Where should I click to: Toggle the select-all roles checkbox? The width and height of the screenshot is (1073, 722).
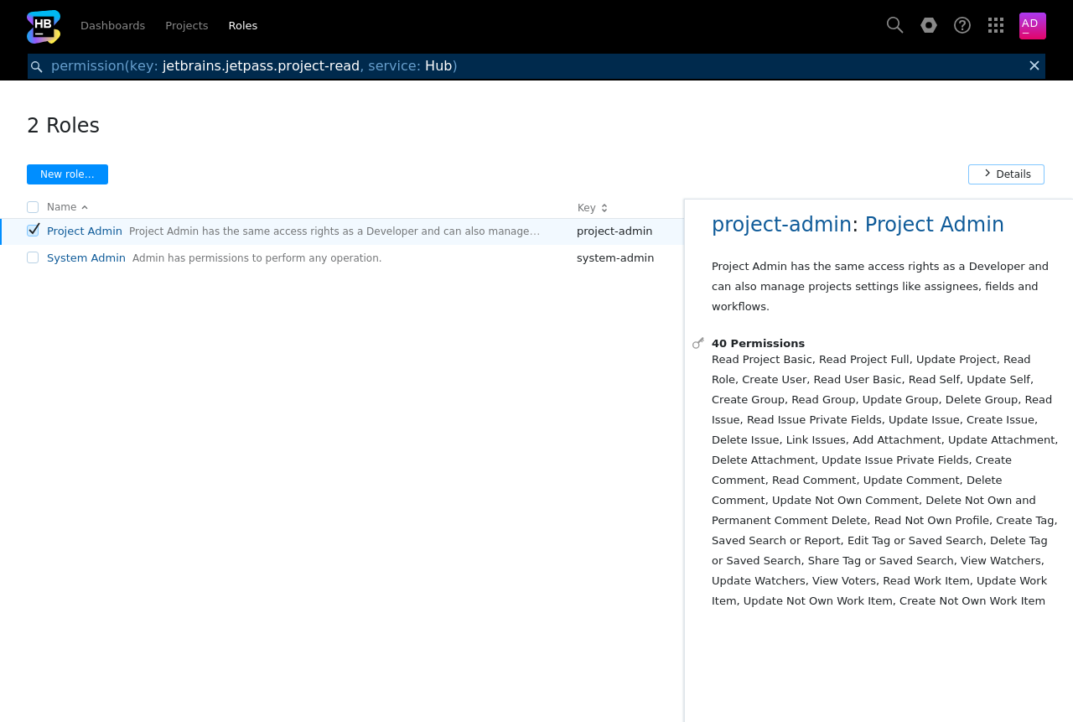33,207
